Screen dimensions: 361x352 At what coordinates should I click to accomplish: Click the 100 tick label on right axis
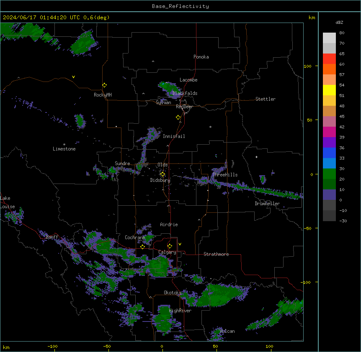tap(307, 66)
